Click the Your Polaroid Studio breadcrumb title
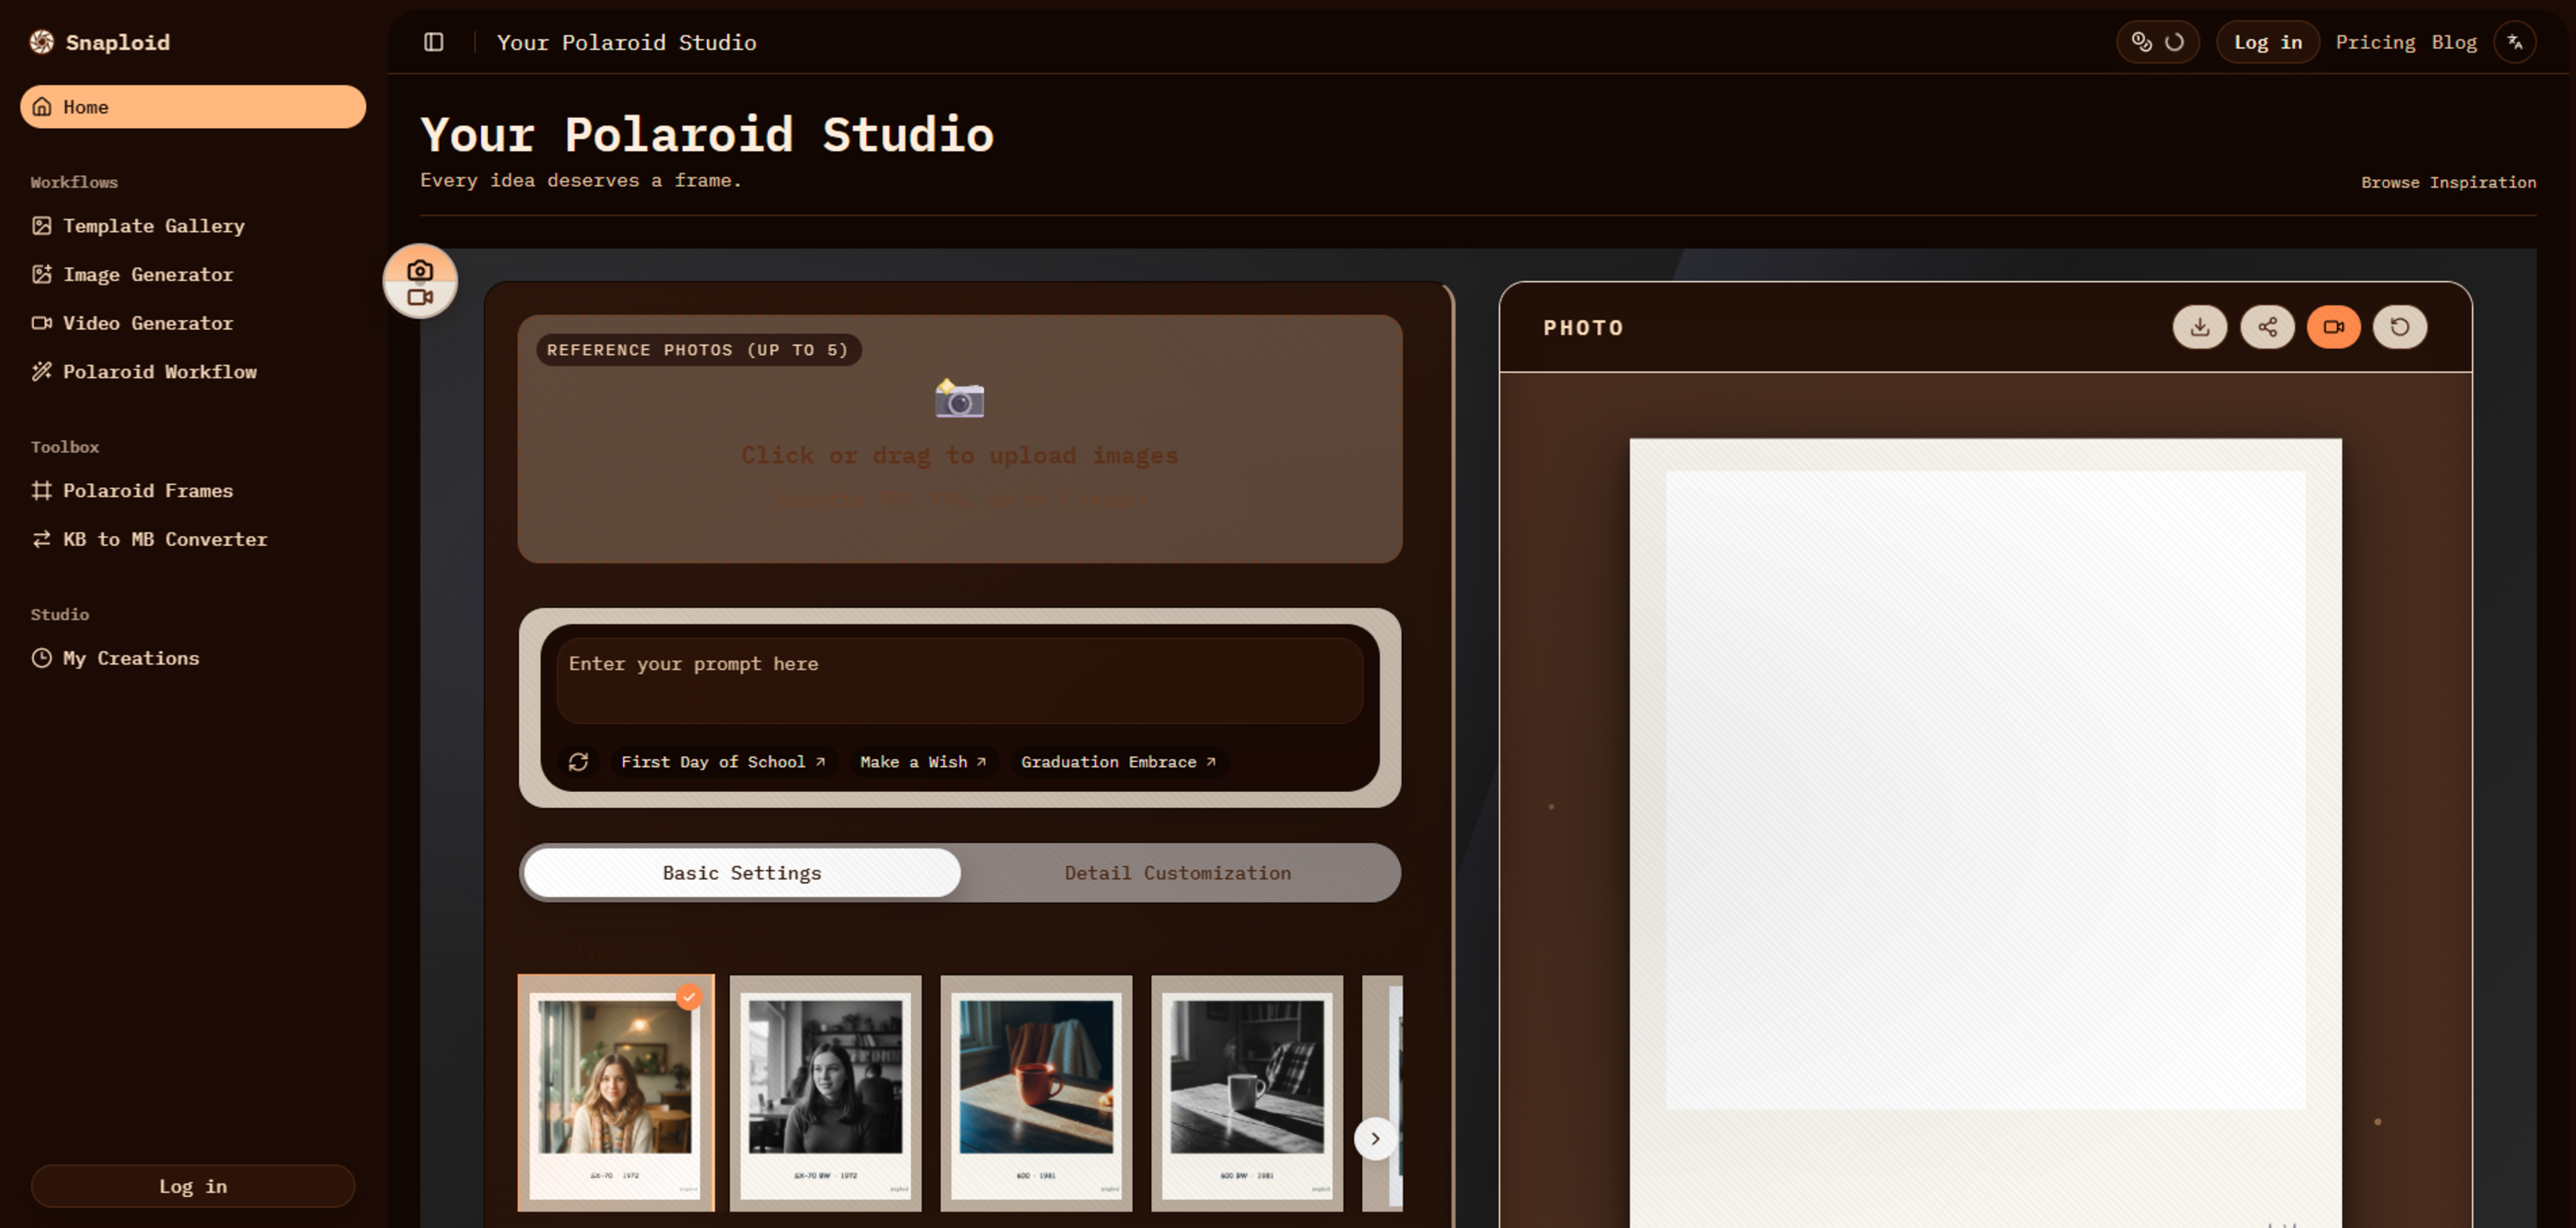Image resolution: width=2576 pixels, height=1228 pixels. pyautogui.click(x=626, y=42)
